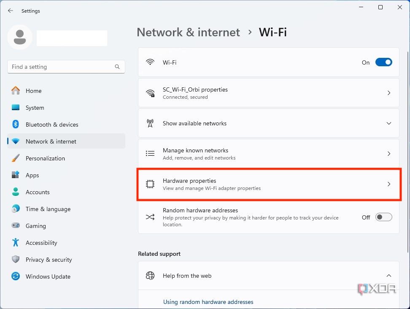This screenshot has width=410, height=309.
Task: Open Bluetooth & devices page
Action: point(66,125)
